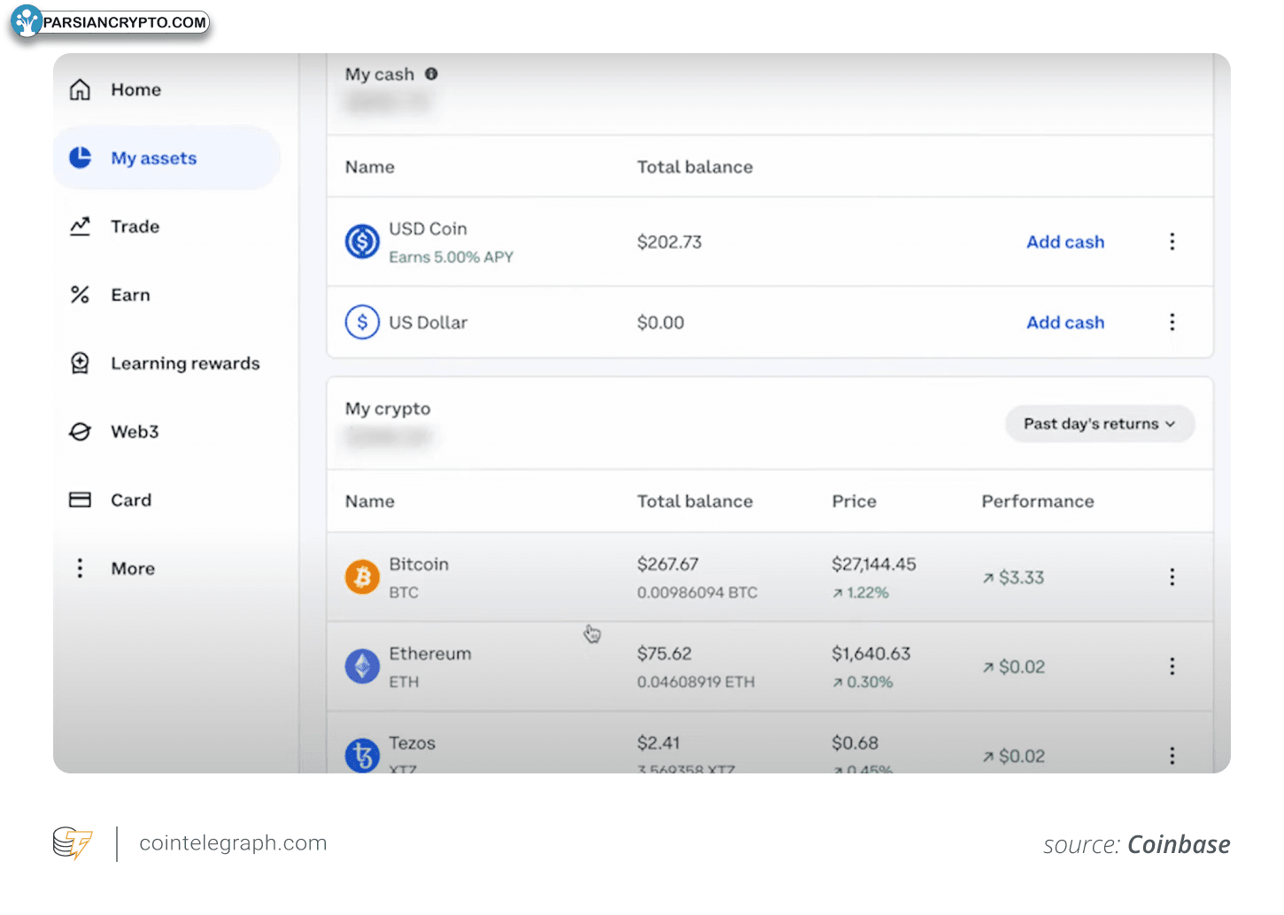This screenshot has height=915, width=1284.
Task: Click the US Dollar sign icon
Action: pos(362,322)
